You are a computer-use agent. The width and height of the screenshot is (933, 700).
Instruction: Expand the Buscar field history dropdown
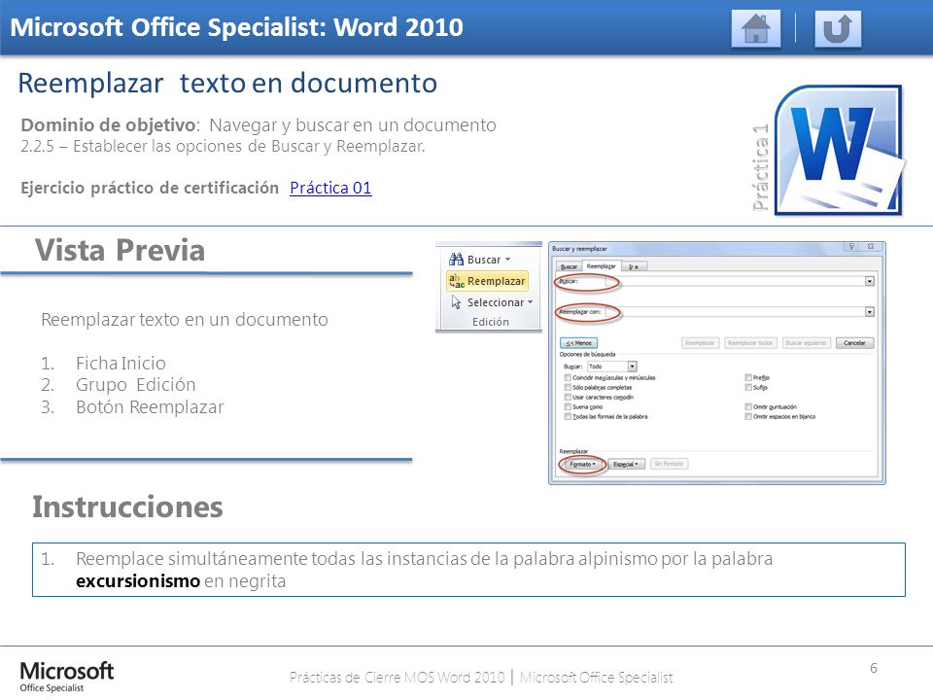(869, 281)
